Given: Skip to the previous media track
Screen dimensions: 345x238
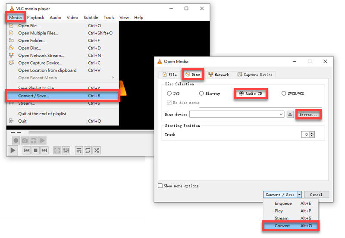Looking at the screenshot, I should coord(27,150).
